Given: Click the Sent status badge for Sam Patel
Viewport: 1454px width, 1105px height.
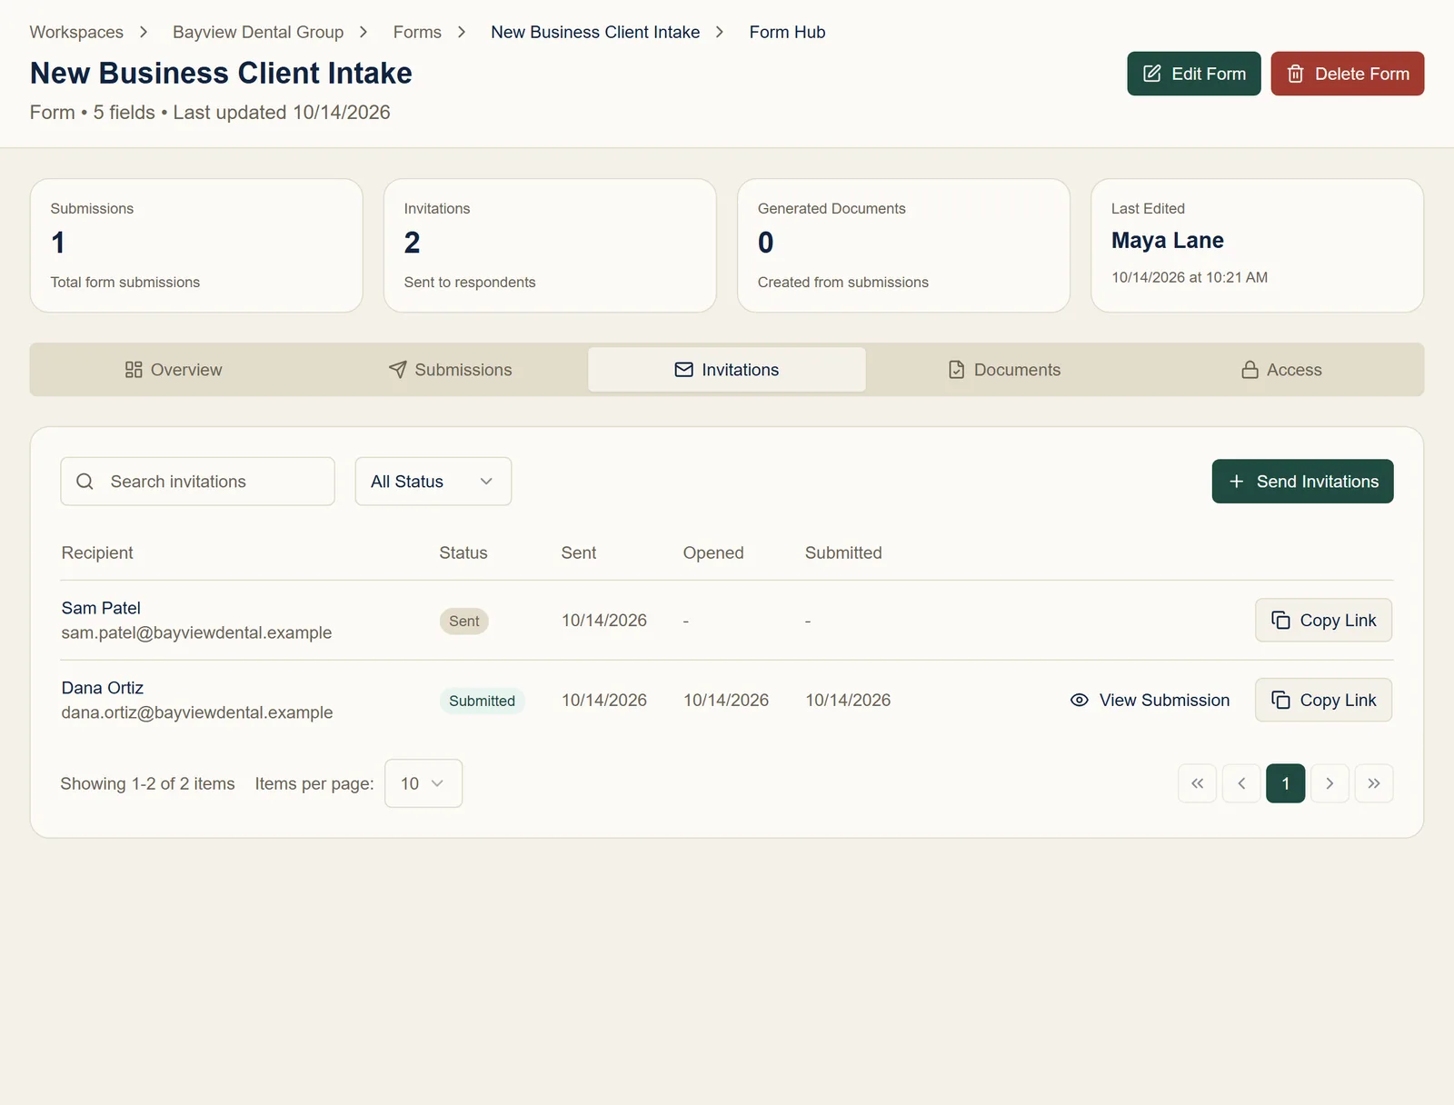Looking at the screenshot, I should point(464,622).
